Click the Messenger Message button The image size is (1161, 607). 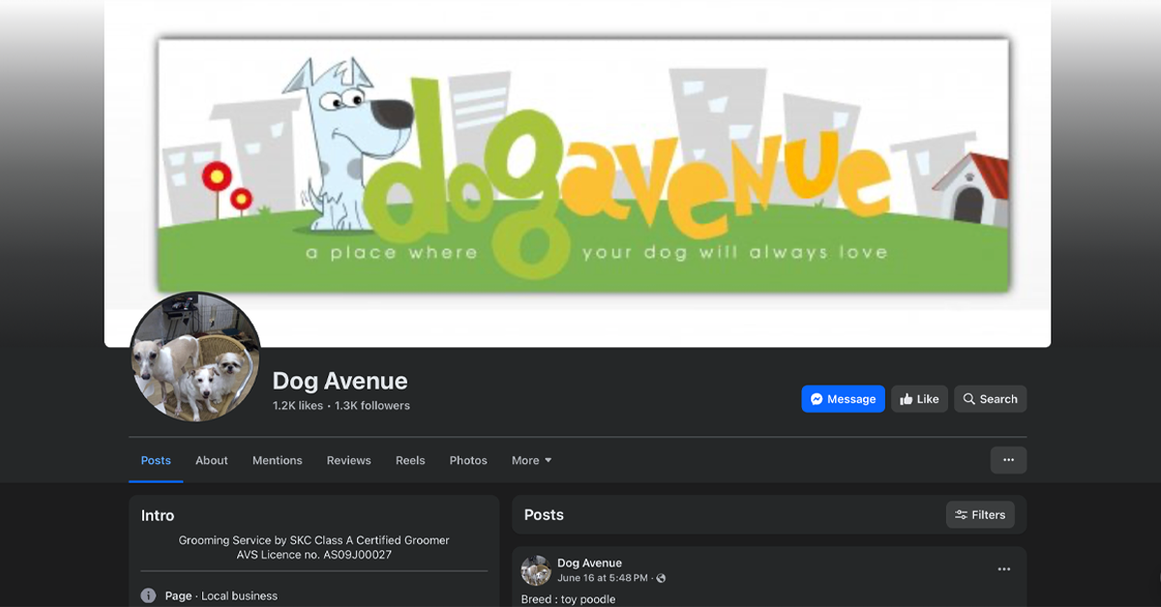pyautogui.click(x=843, y=399)
